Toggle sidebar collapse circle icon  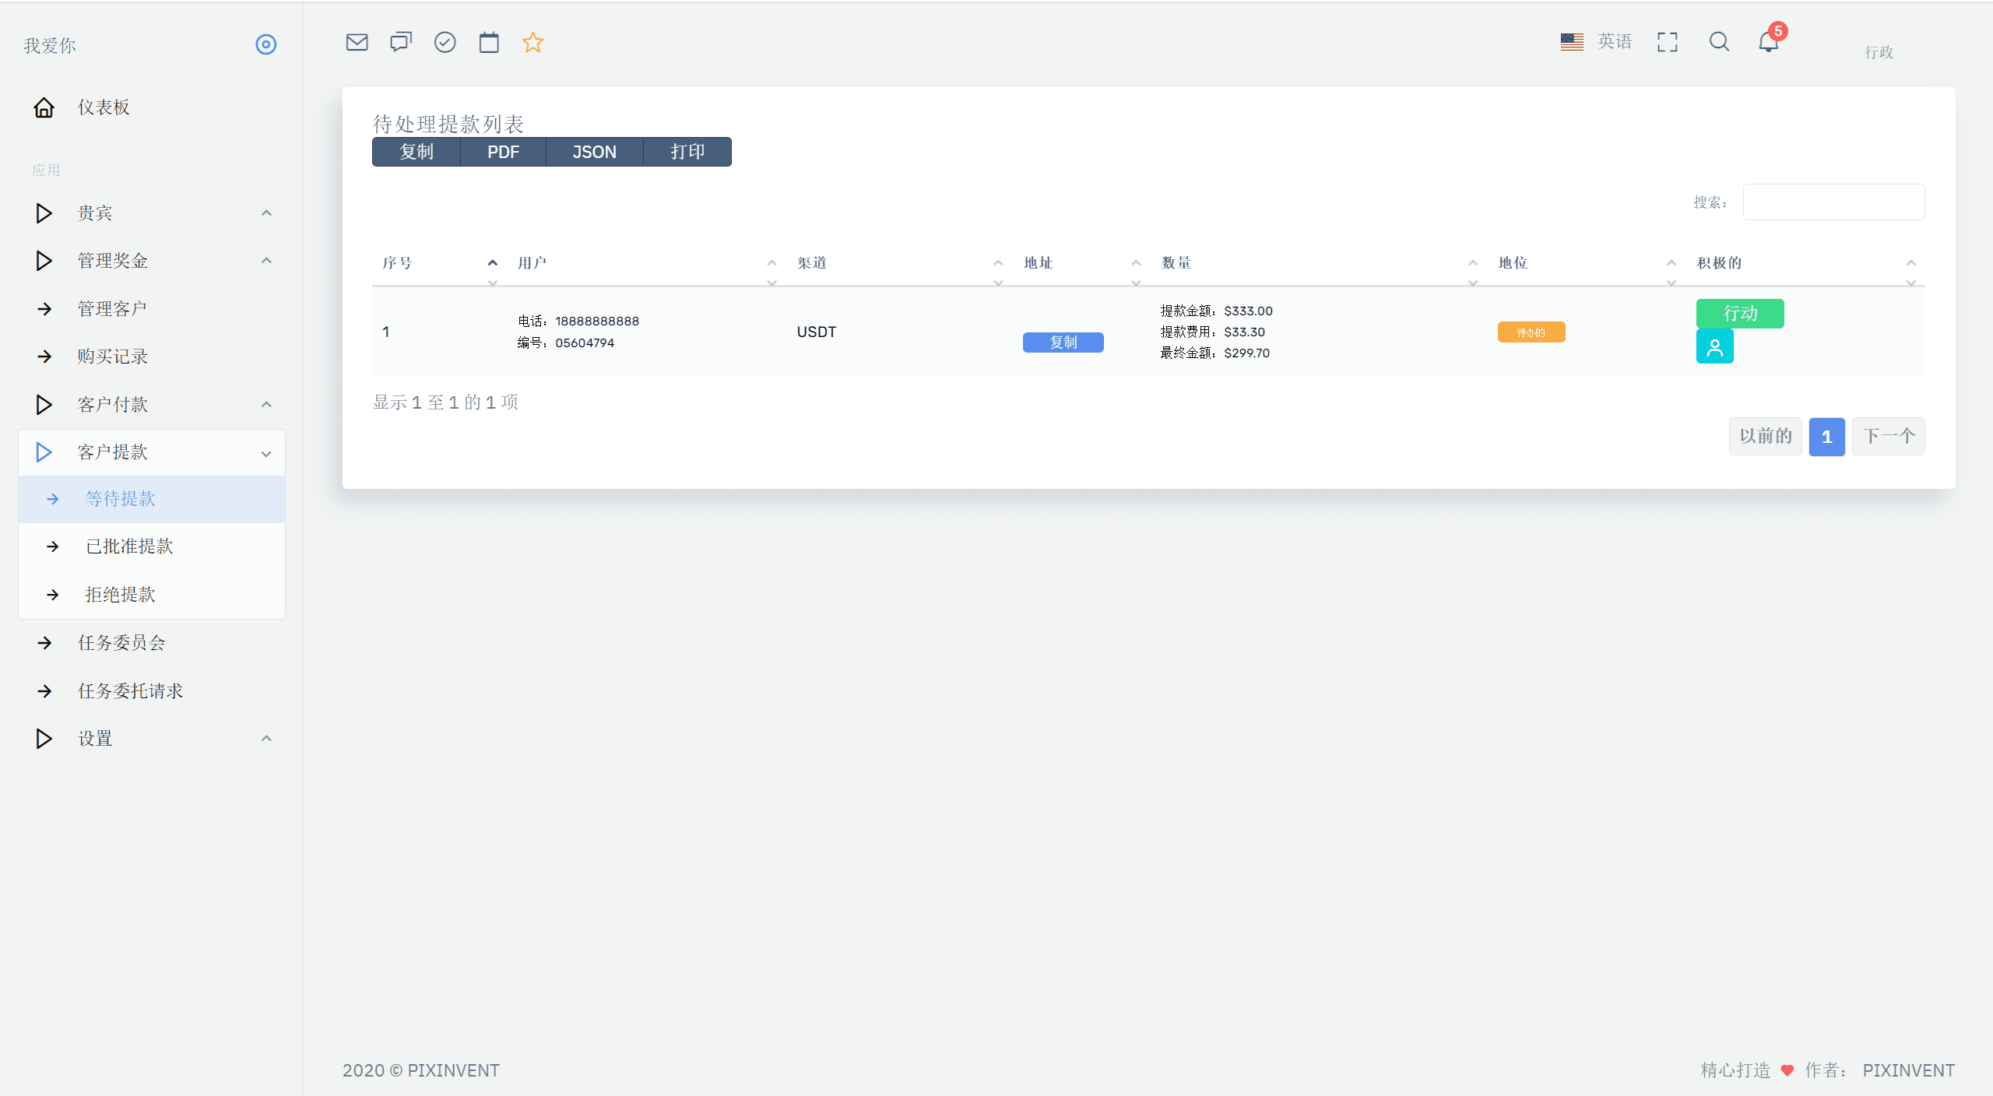(x=266, y=44)
